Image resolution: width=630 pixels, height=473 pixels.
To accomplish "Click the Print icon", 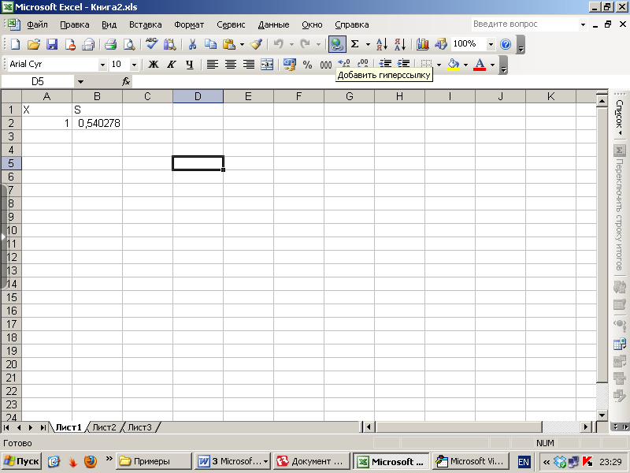I will tap(110, 44).
